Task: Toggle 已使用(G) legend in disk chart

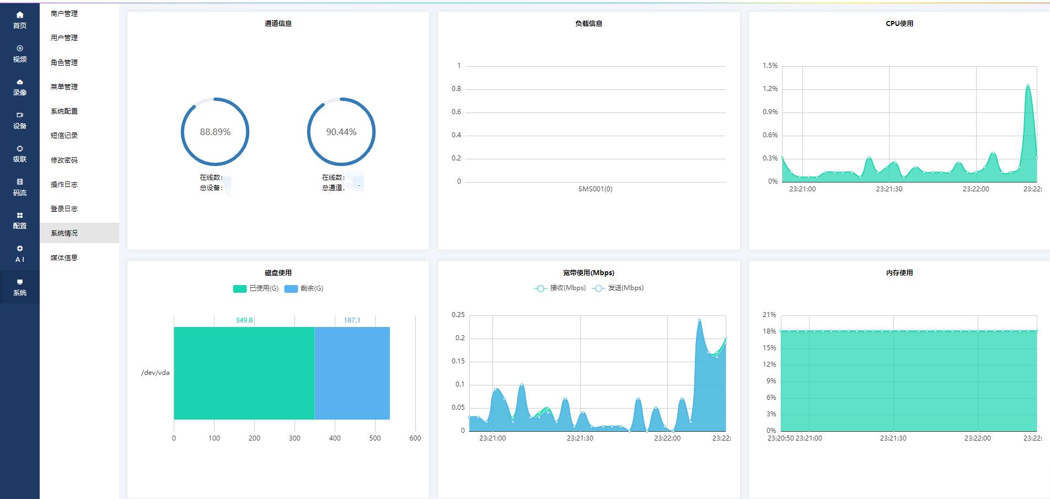Action: click(256, 288)
